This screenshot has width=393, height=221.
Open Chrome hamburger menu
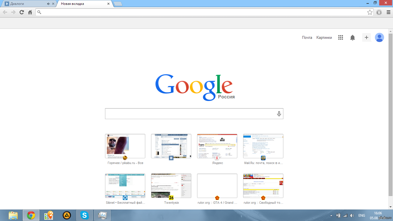click(388, 12)
